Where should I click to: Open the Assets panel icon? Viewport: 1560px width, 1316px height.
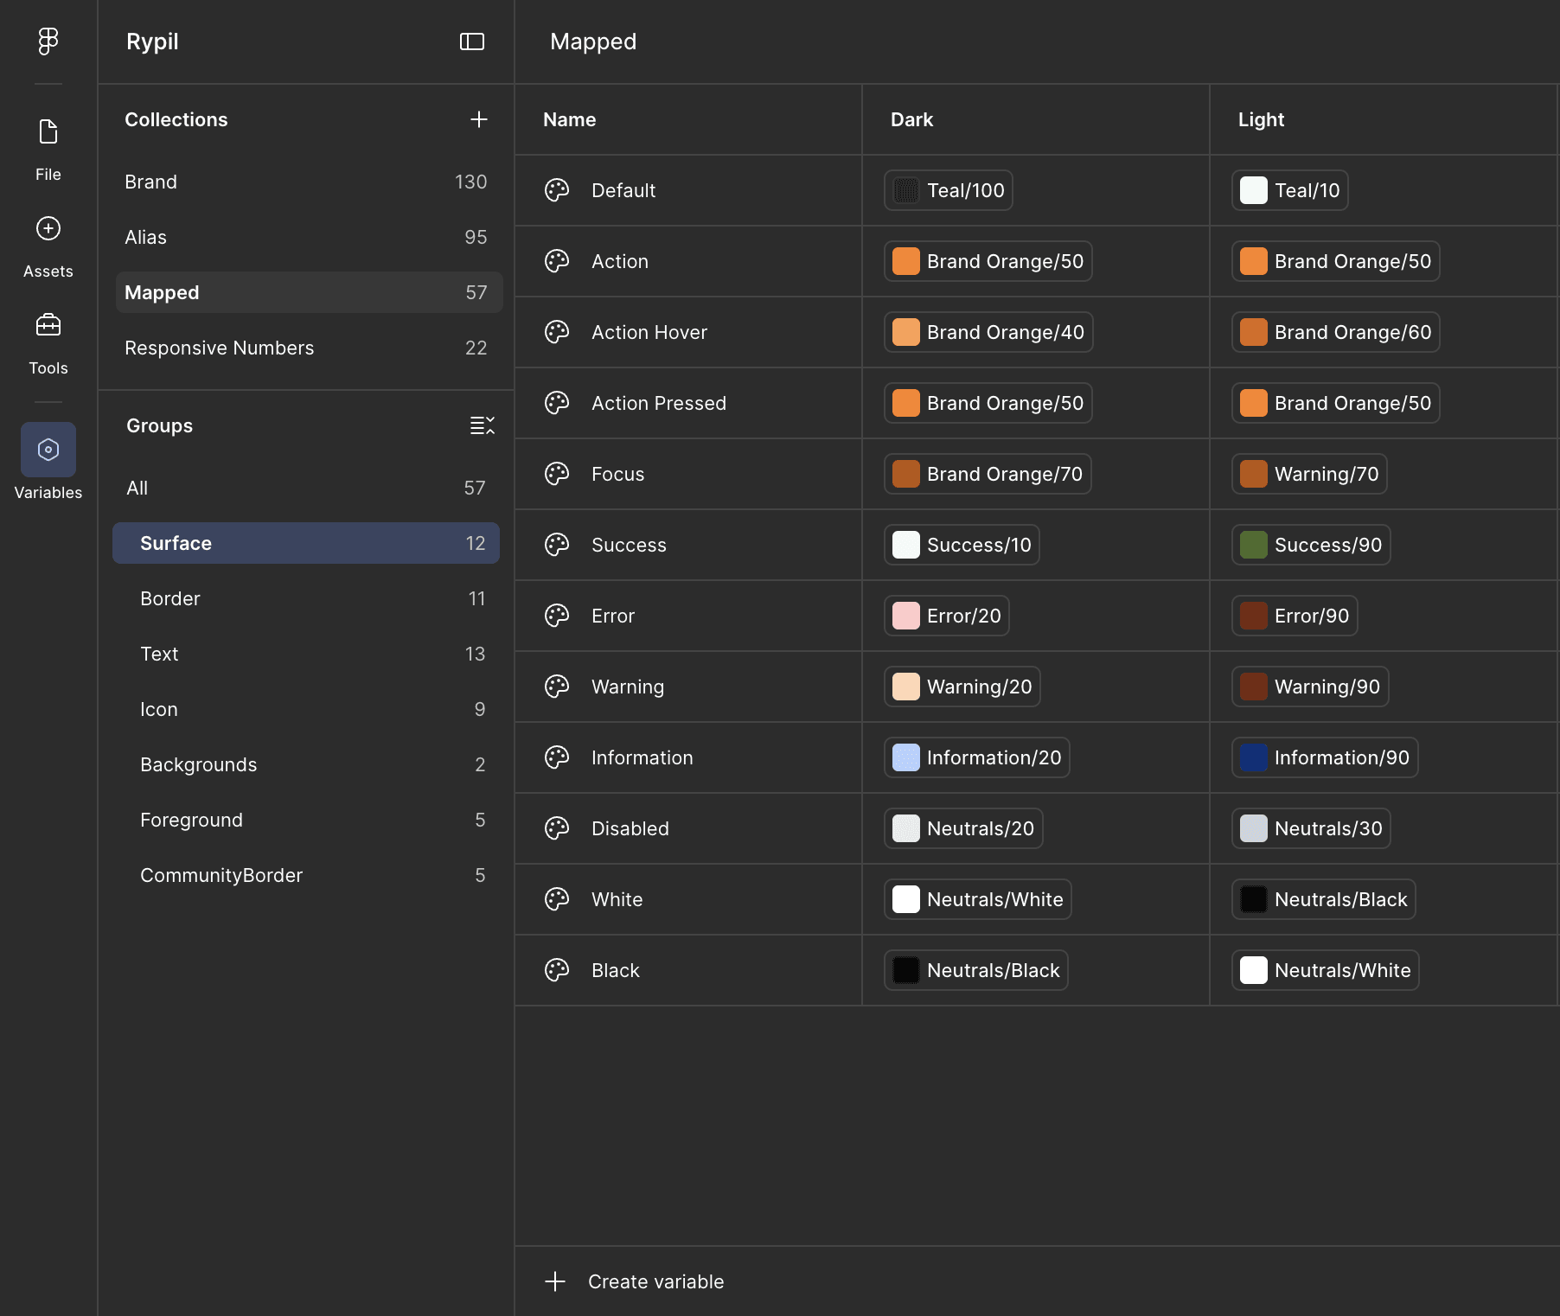(48, 228)
